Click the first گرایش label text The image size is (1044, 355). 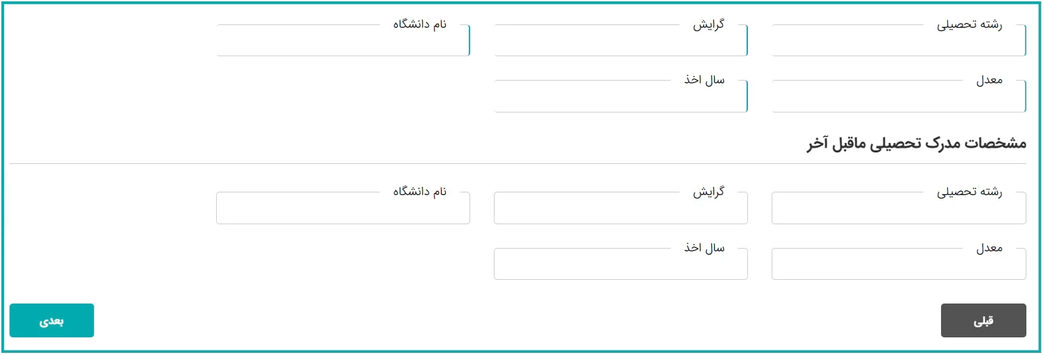[708, 24]
